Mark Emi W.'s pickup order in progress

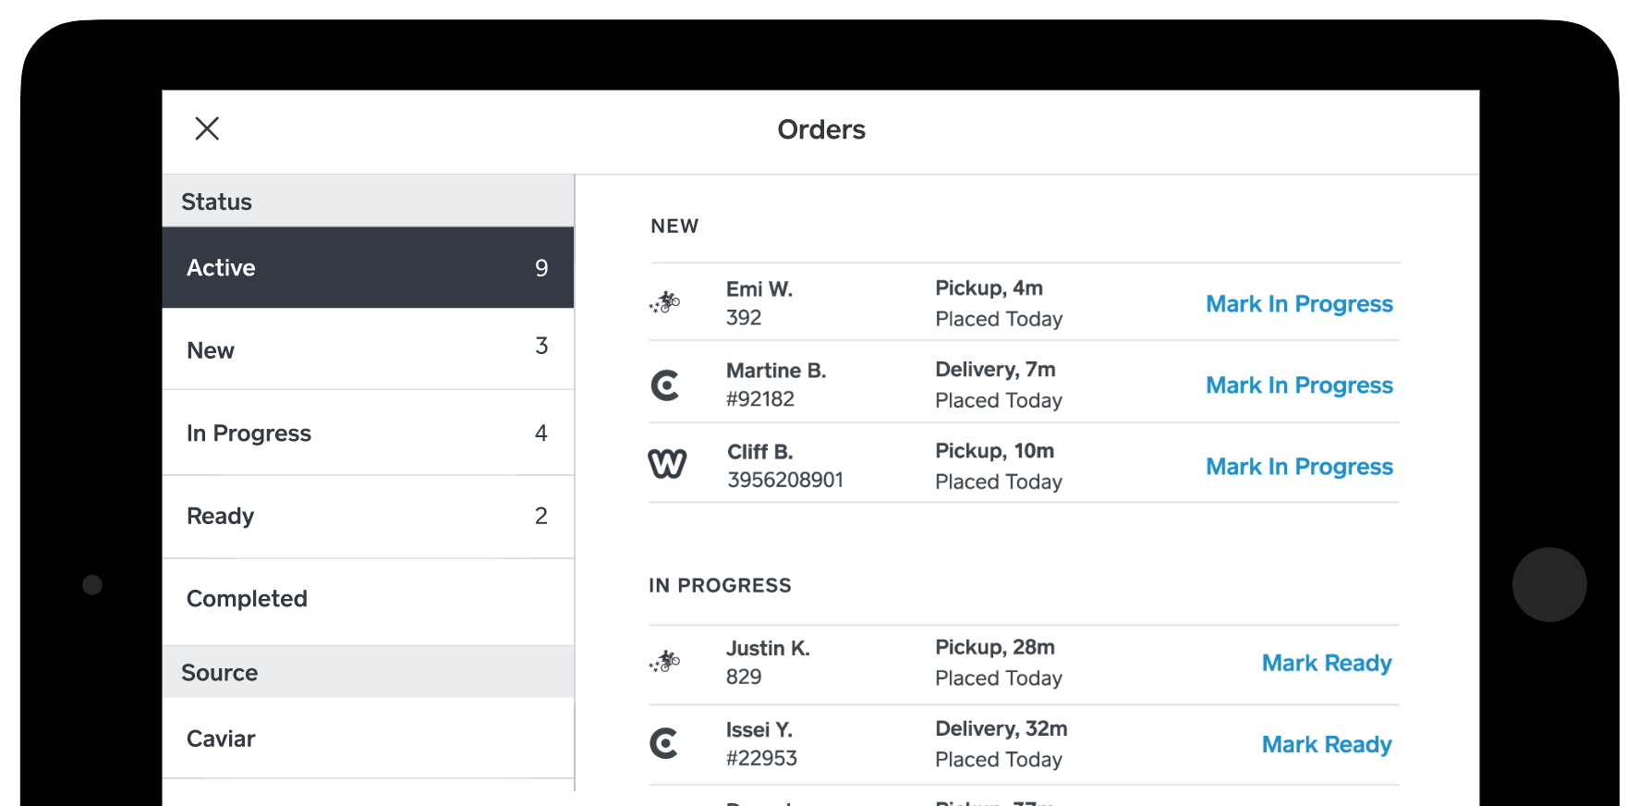tap(1299, 303)
